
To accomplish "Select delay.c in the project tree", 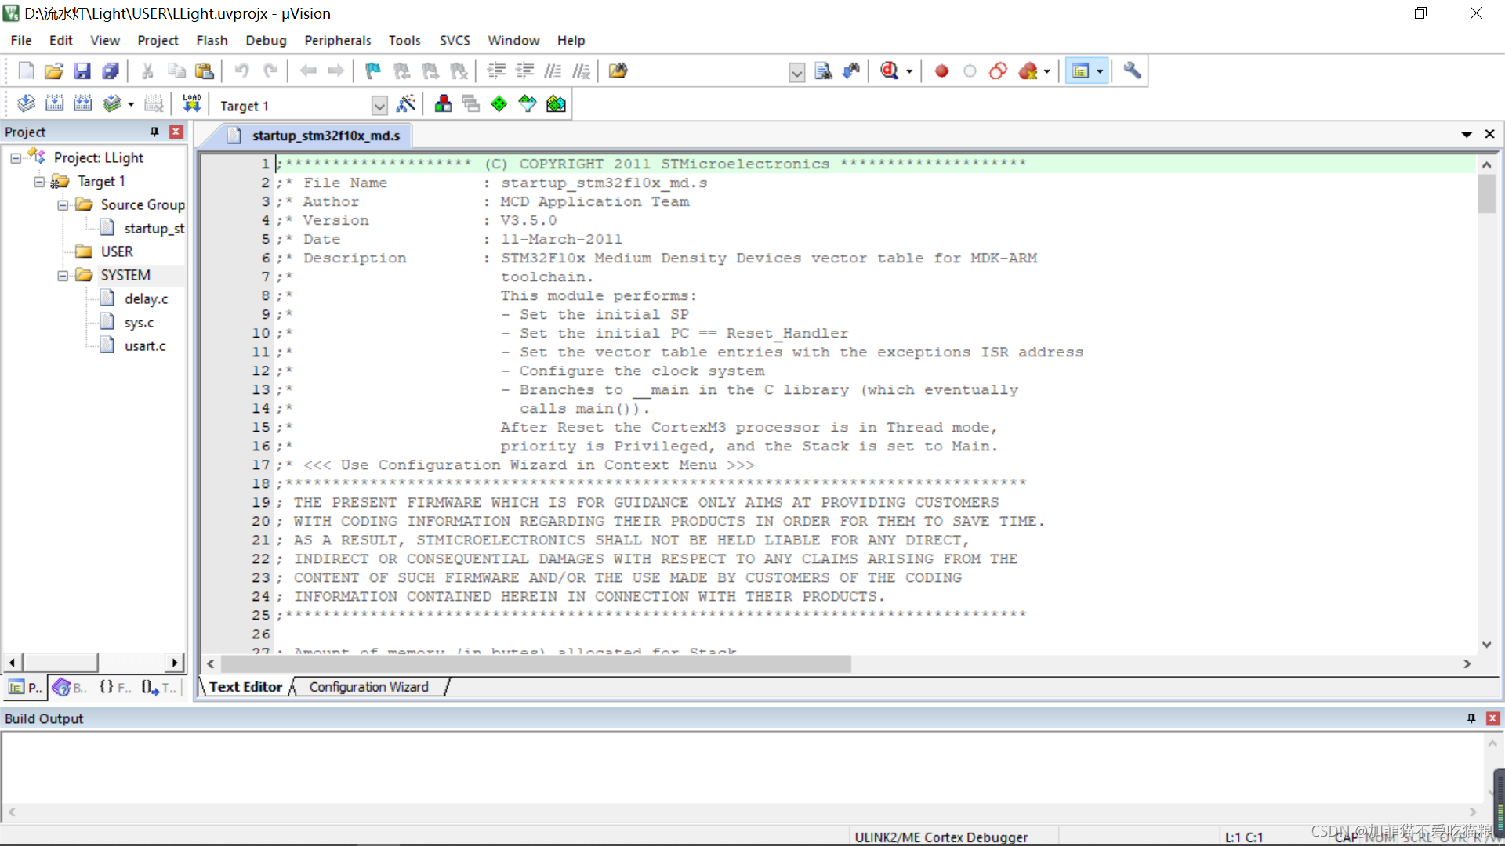I will (146, 299).
